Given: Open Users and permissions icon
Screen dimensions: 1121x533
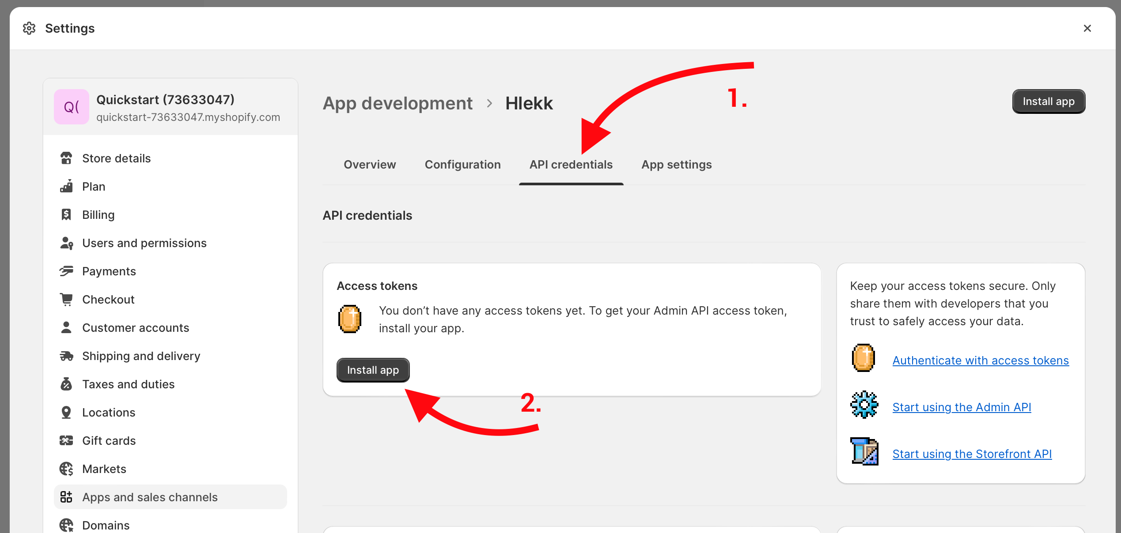Looking at the screenshot, I should [66, 243].
